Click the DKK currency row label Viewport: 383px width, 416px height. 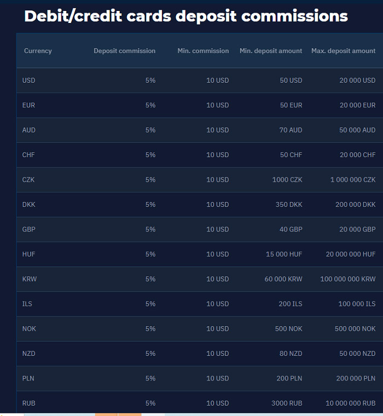[28, 205]
